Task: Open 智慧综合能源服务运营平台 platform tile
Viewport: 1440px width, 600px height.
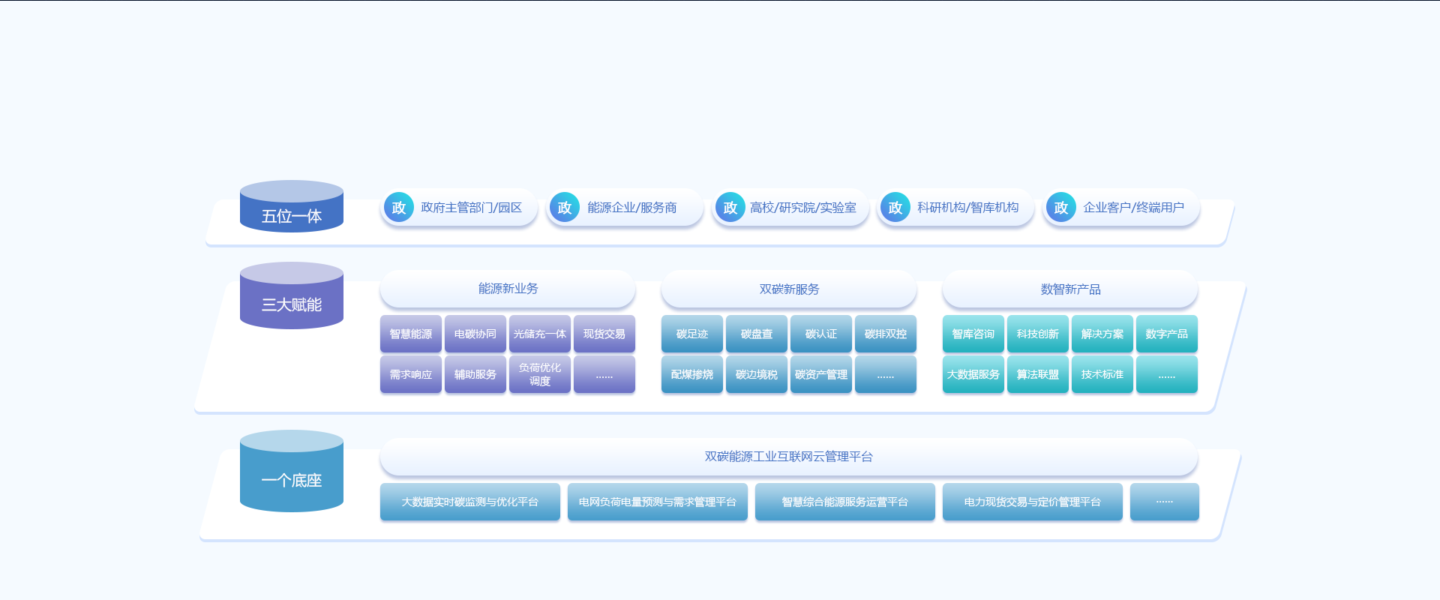Action: click(x=845, y=502)
